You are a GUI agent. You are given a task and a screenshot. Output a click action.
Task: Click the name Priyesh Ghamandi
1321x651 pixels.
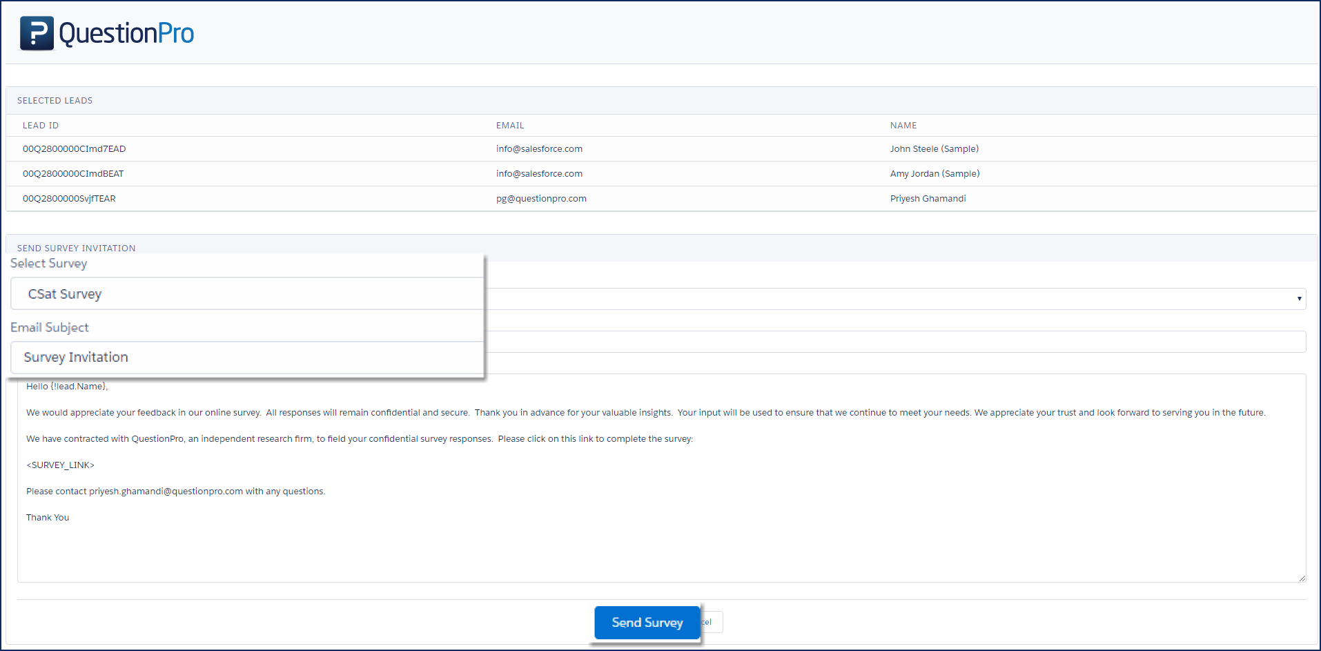928,199
